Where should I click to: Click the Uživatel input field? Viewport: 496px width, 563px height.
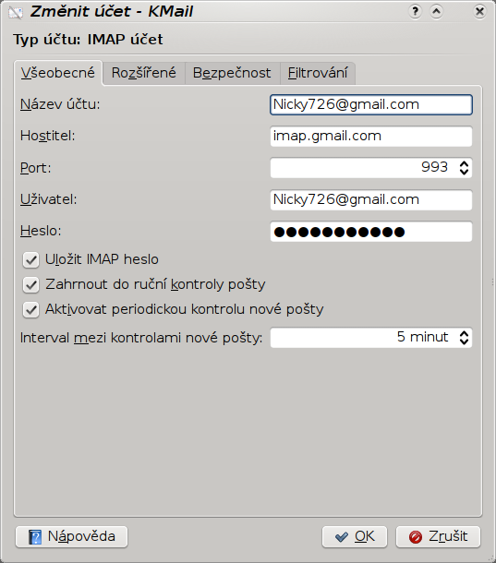[371, 199]
